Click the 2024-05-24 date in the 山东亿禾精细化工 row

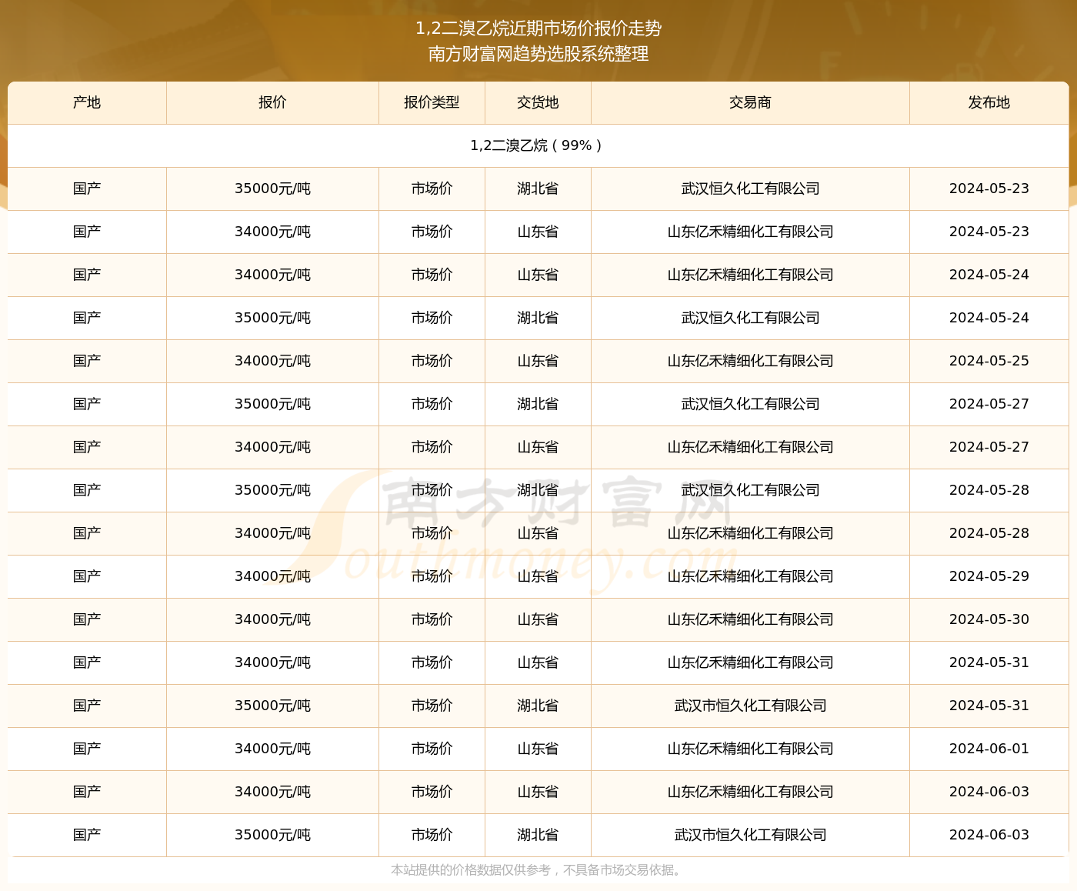tap(989, 275)
